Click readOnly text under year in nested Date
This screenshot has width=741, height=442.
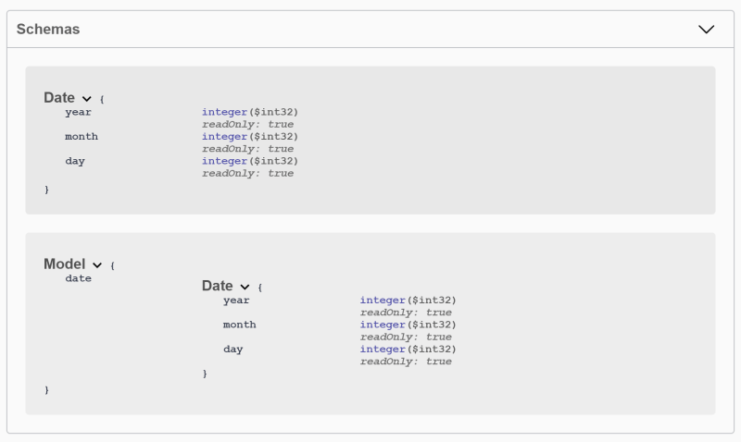coord(406,313)
